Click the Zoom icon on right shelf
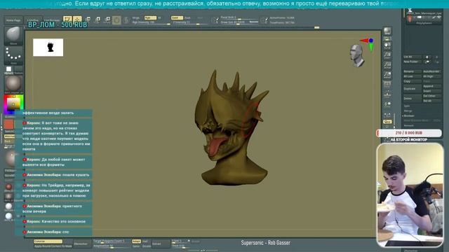The height and width of the screenshot is (252, 449). click(387, 55)
